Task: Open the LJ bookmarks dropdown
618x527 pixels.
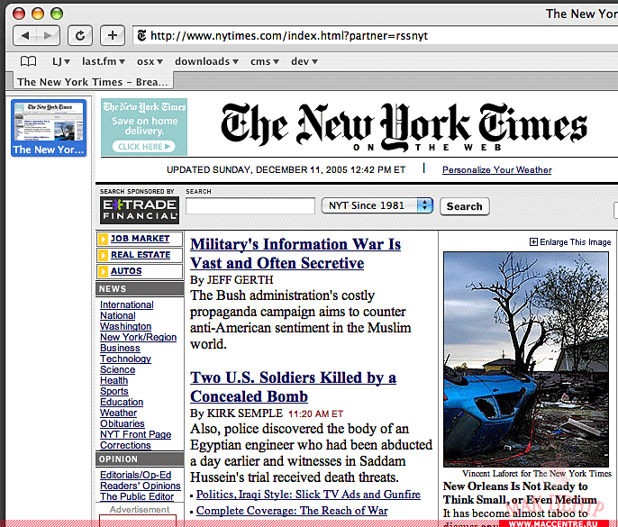Action: click(x=61, y=61)
